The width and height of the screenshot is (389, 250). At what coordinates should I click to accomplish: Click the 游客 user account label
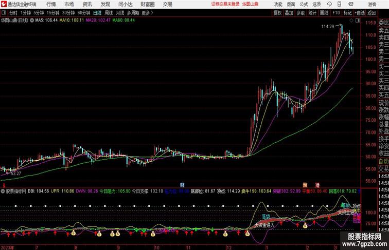pyautogui.click(x=372, y=4)
